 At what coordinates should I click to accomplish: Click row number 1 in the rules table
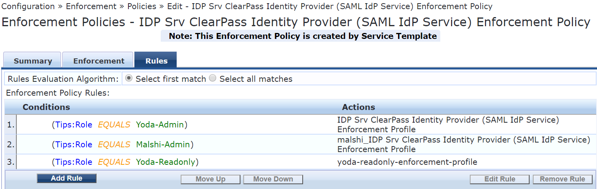tap(11, 125)
